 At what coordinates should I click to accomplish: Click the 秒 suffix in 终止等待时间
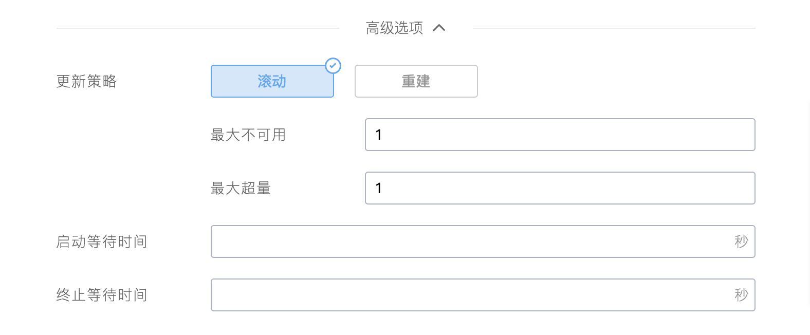point(741,295)
